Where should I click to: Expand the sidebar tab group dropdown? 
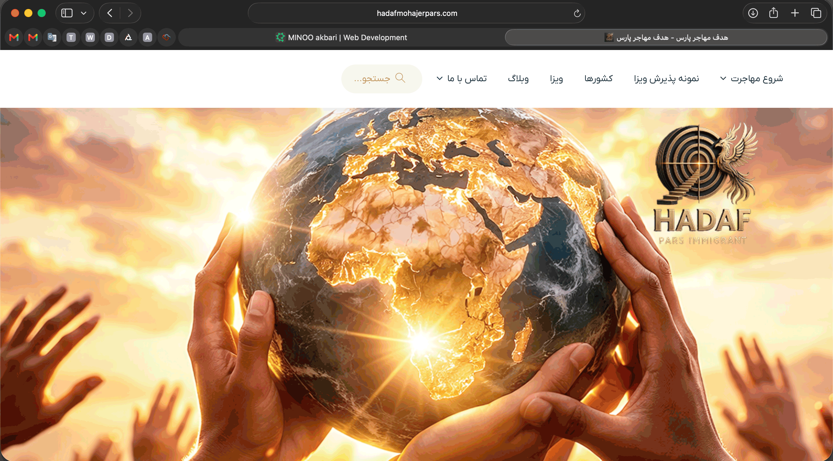84,13
